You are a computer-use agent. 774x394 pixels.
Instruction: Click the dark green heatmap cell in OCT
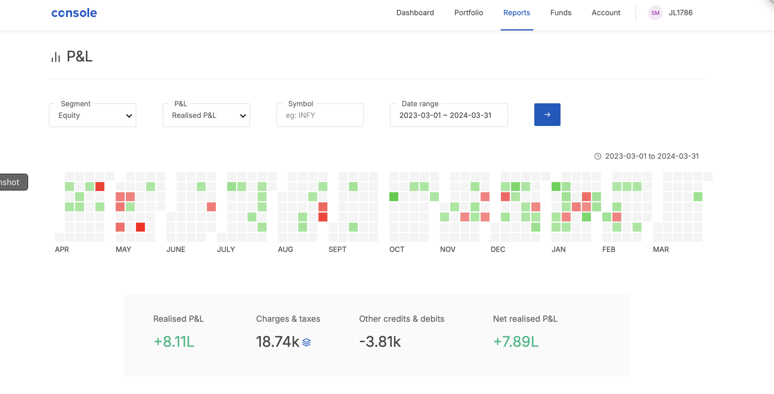pos(394,197)
